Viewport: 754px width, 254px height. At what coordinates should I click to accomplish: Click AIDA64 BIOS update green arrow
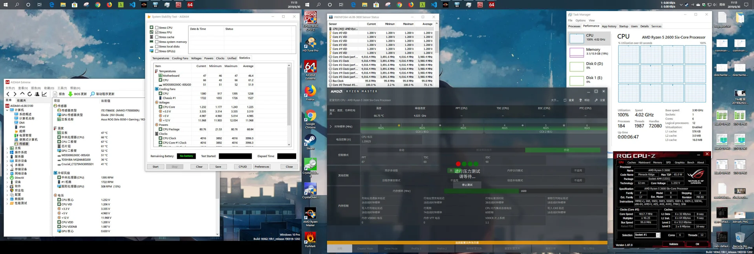[70, 94]
